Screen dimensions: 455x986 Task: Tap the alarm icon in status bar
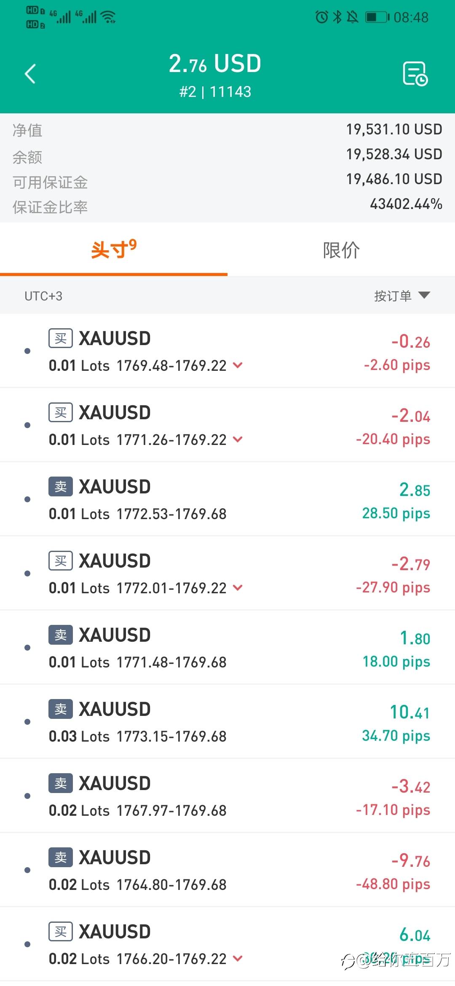click(322, 17)
